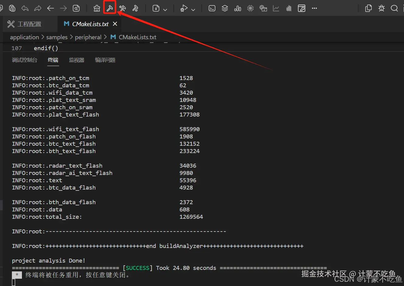Screen dimensions: 404x286
Task: Click the end buildAnalyzer log line
Action: [158, 246]
